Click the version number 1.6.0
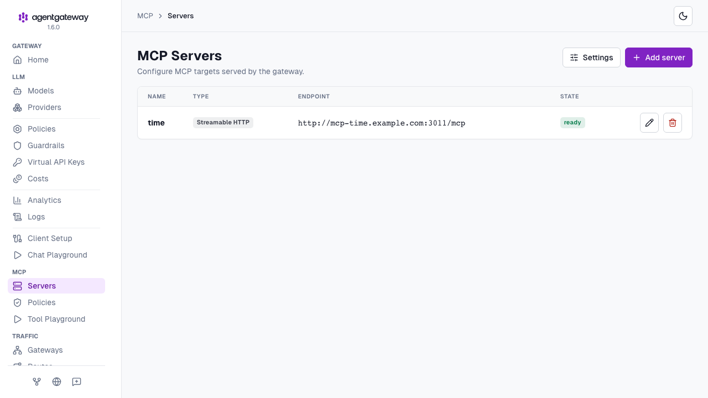Image resolution: width=708 pixels, height=398 pixels. pyautogui.click(x=54, y=27)
